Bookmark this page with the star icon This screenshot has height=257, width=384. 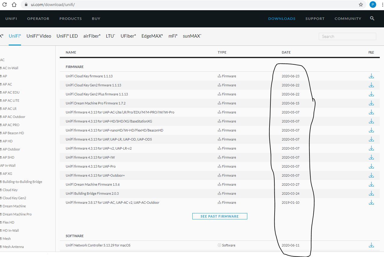click(361, 5)
